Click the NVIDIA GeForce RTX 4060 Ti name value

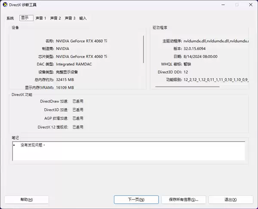coord(81,41)
